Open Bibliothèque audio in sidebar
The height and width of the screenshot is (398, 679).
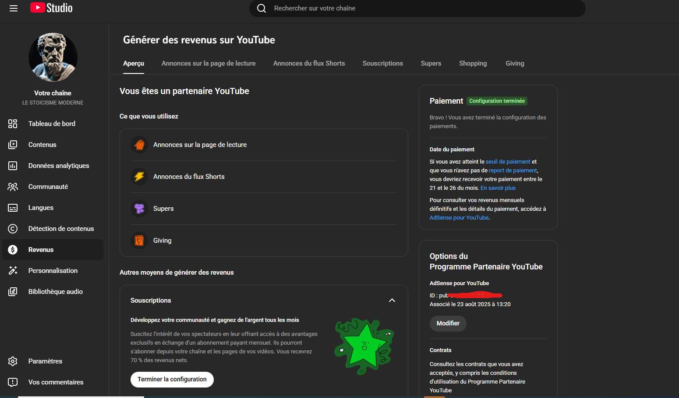[x=55, y=292]
